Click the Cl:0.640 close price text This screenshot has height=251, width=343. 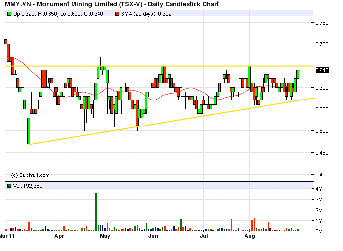point(94,14)
